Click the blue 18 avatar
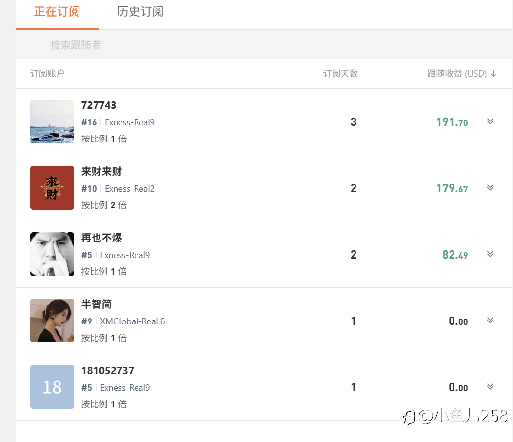The height and width of the screenshot is (442, 513). click(x=52, y=387)
